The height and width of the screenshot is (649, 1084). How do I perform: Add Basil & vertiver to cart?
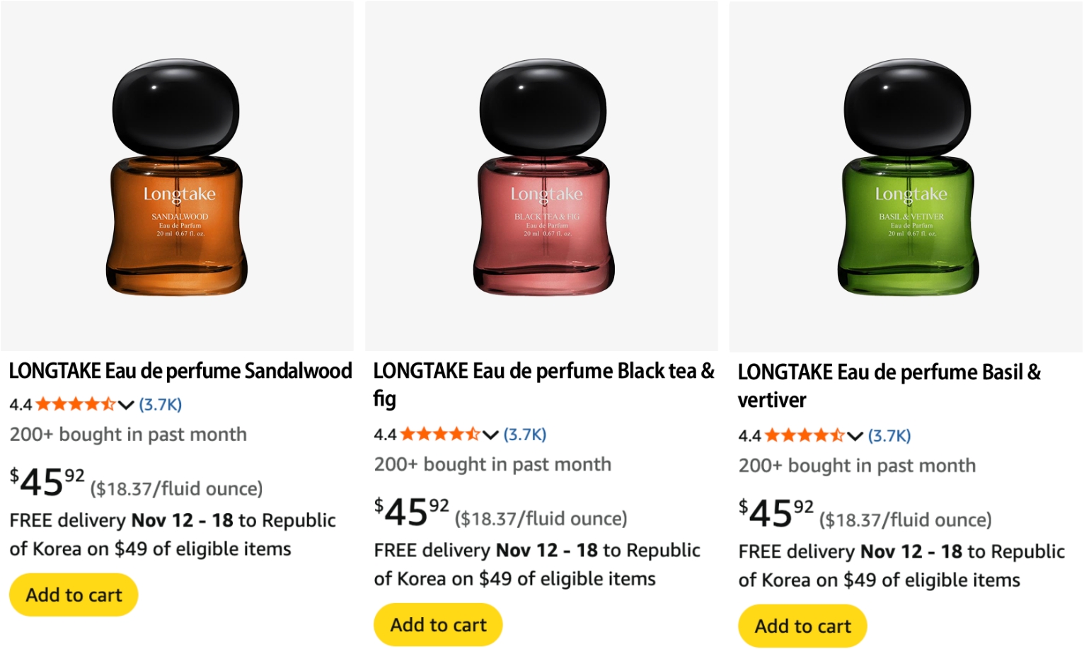pos(802,626)
